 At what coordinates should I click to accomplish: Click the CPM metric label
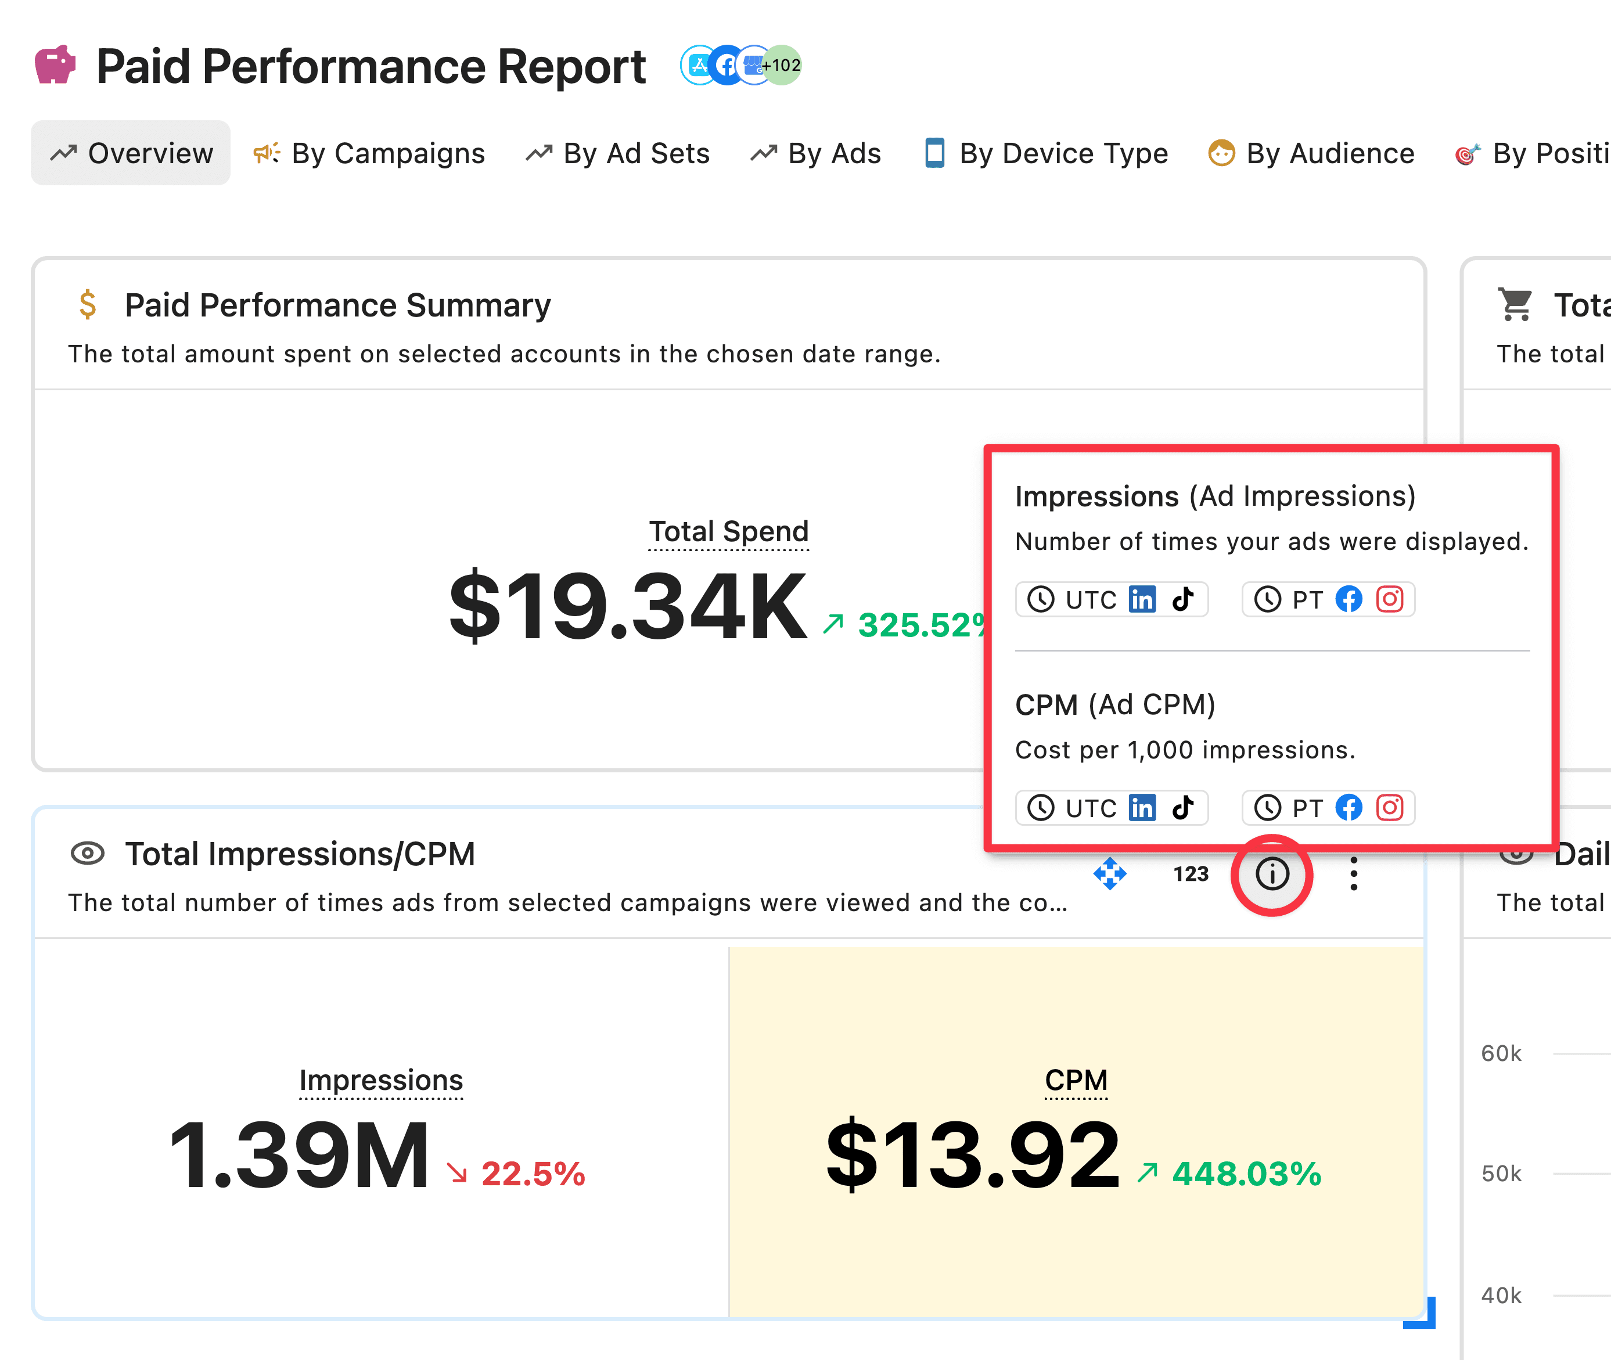(1076, 1080)
